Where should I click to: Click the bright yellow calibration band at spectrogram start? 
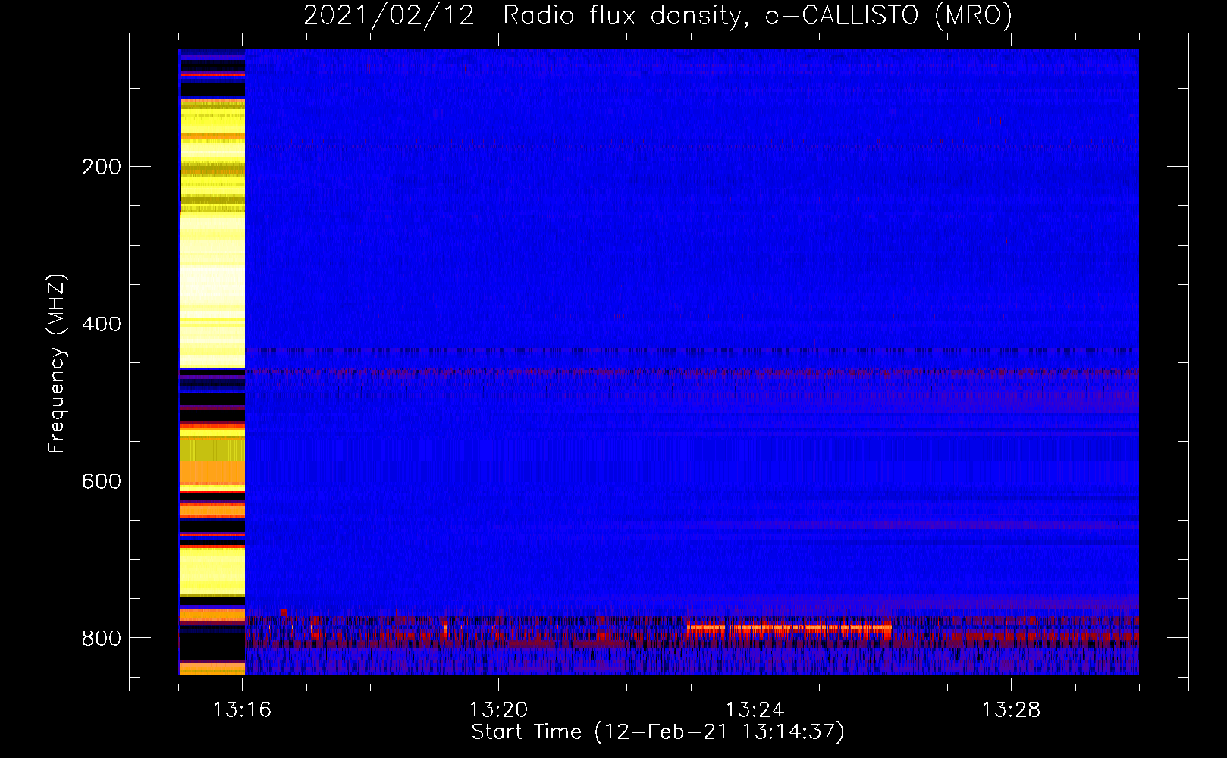212,233
